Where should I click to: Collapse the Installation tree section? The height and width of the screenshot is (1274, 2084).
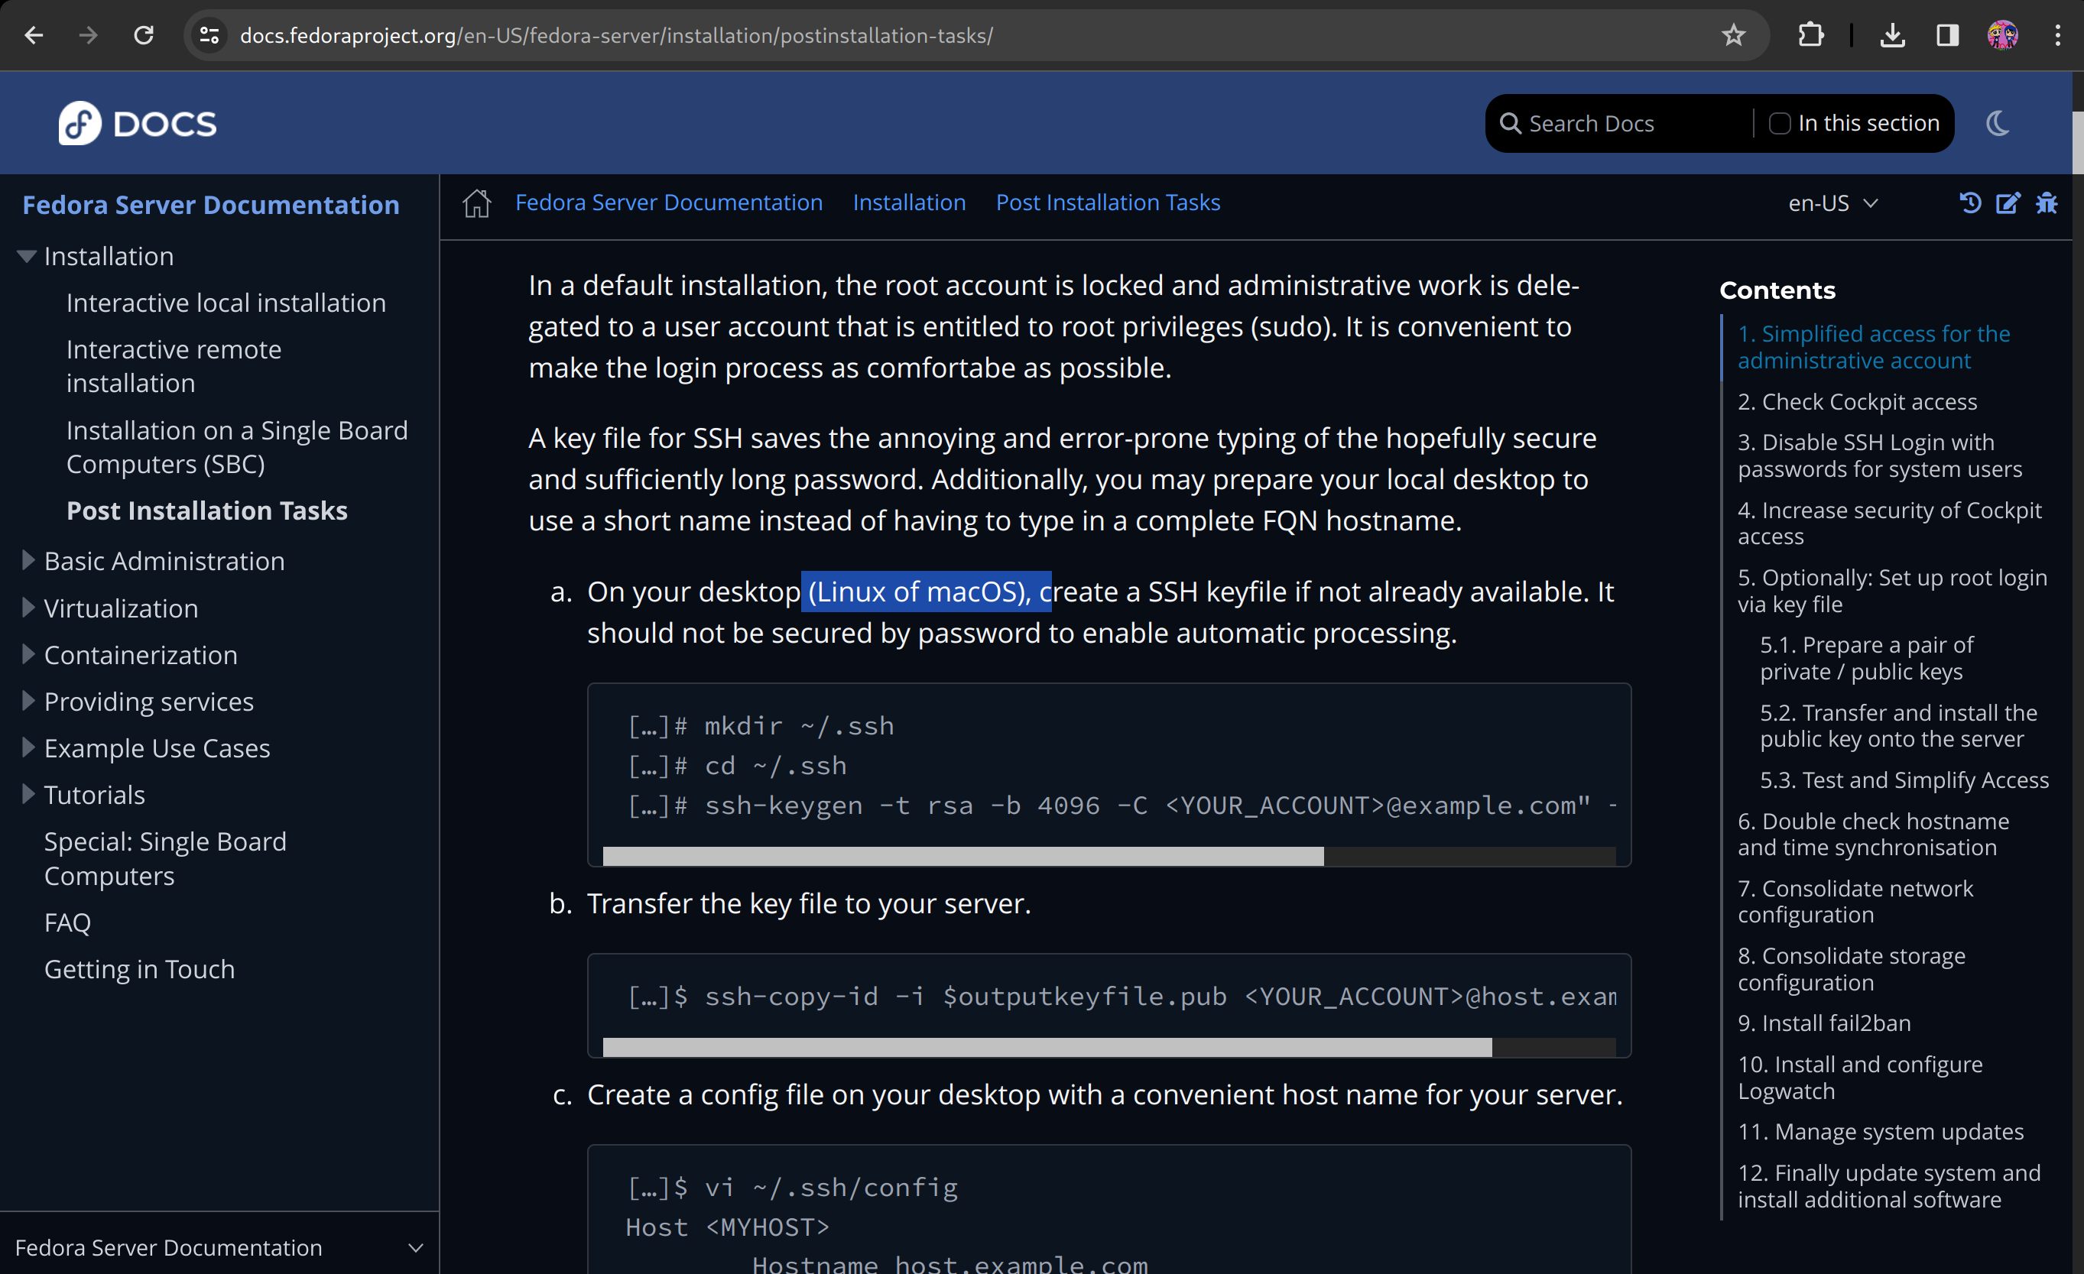click(27, 256)
